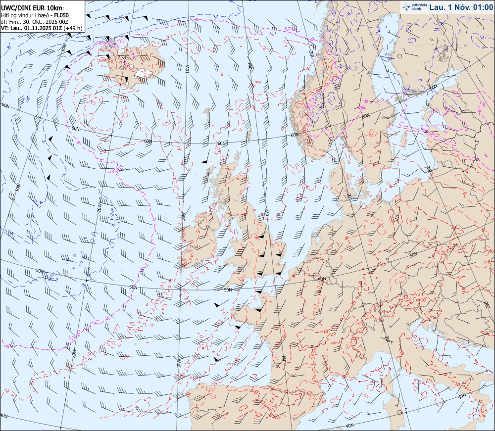Click the '20E' longitude label over Poland
Screen dimensions: 495x431
(x=429, y=170)
